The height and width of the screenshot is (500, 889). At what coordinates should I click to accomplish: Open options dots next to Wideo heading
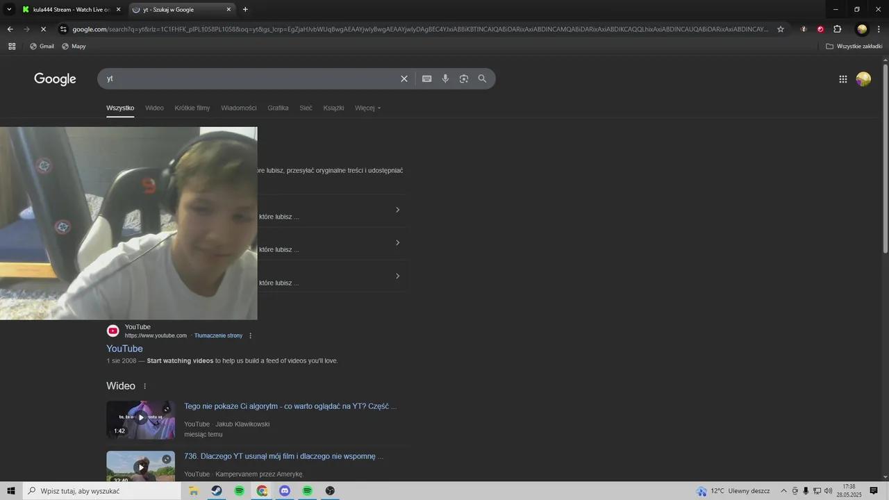(x=145, y=386)
